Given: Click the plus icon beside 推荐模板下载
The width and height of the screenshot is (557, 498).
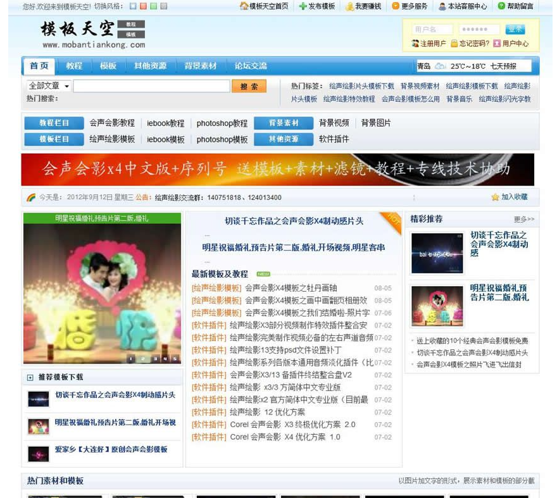Looking at the screenshot, I should 30,377.
